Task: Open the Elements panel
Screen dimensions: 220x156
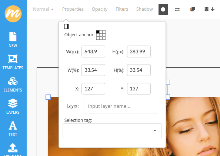Action: (13, 84)
